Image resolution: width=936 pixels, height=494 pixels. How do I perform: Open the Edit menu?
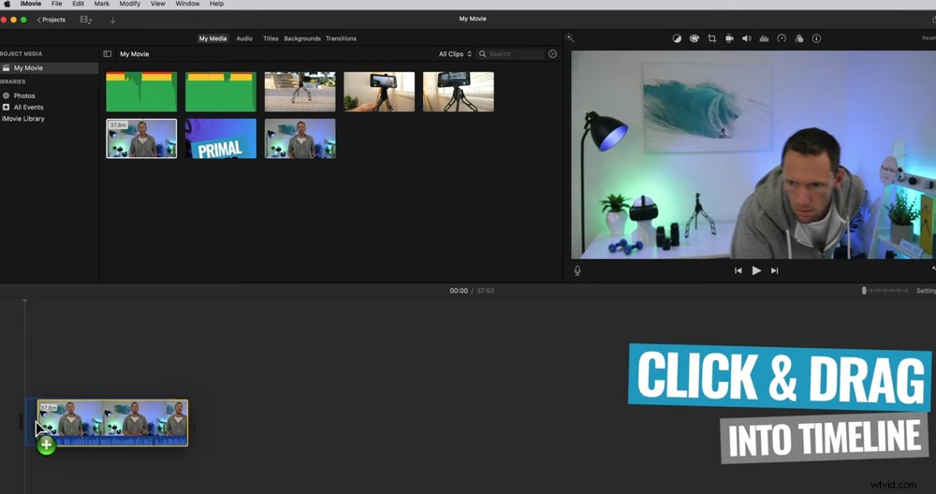click(x=79, y=4)
